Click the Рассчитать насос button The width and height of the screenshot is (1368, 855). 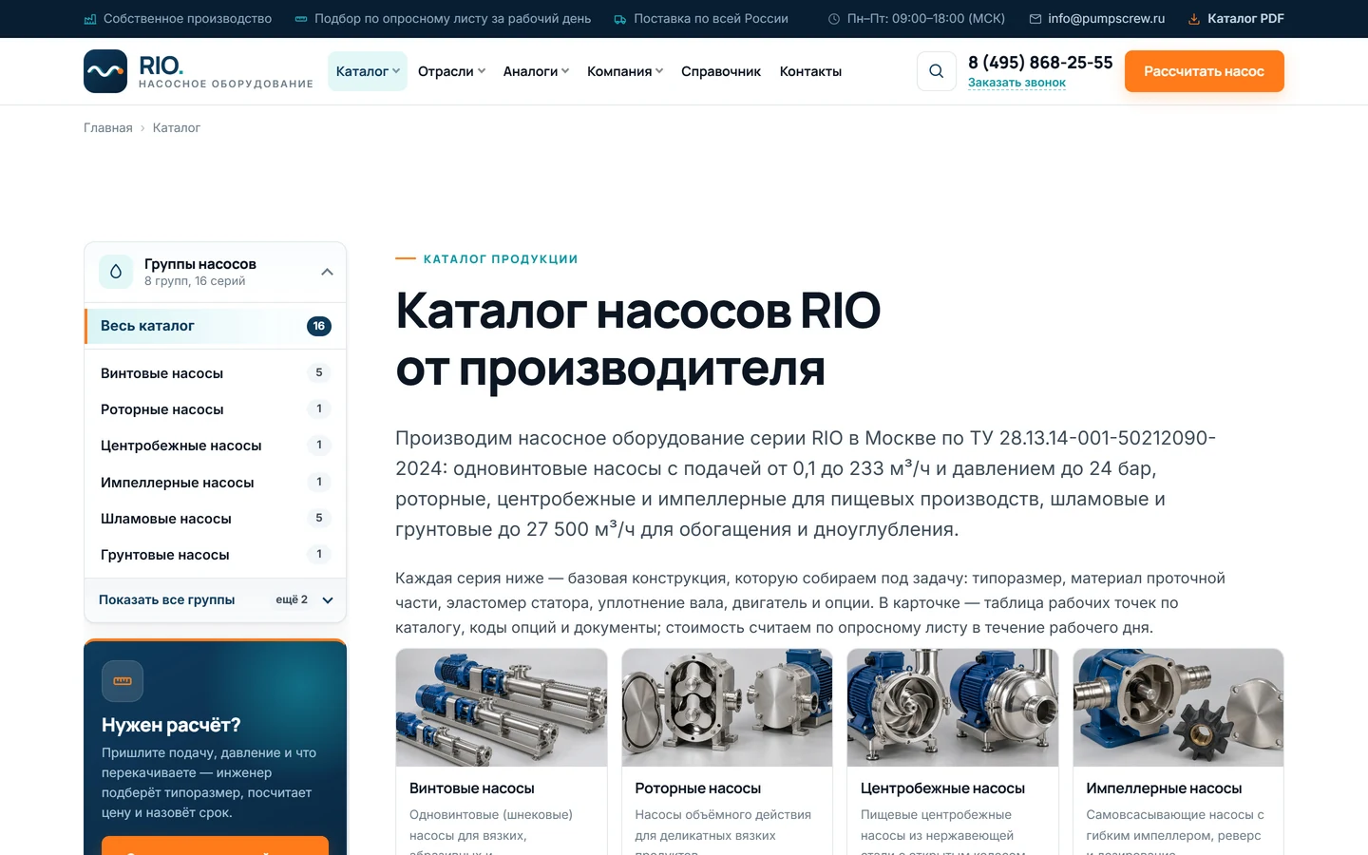click(x=1204, y=71)
